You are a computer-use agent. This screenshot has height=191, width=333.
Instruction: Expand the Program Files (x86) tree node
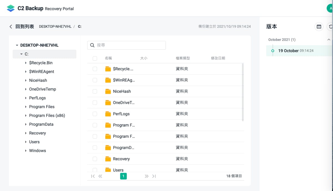click(26, 116)
